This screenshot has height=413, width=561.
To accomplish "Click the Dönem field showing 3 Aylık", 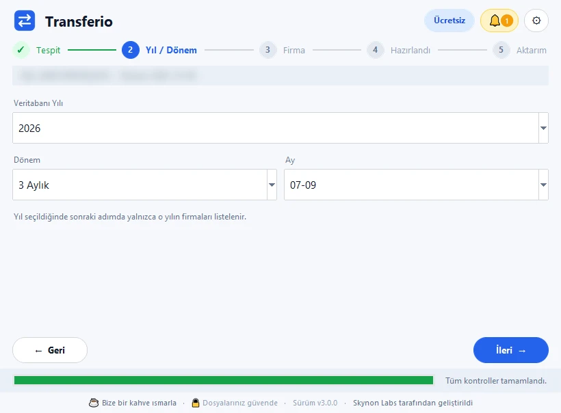I will click(x=144, y=185).
